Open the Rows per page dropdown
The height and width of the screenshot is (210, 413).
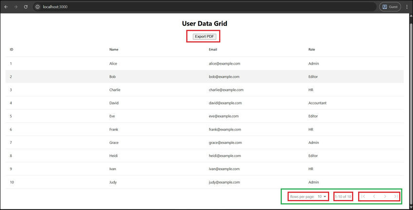pyautogui.click(x=322, y=196)
